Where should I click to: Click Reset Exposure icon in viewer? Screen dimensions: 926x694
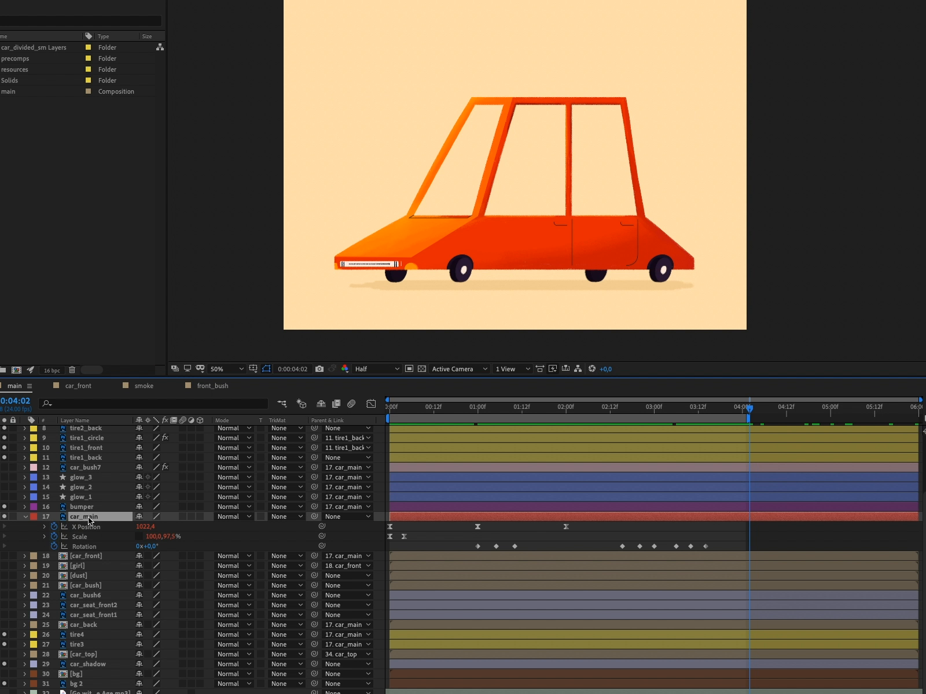tap(591, 369)
